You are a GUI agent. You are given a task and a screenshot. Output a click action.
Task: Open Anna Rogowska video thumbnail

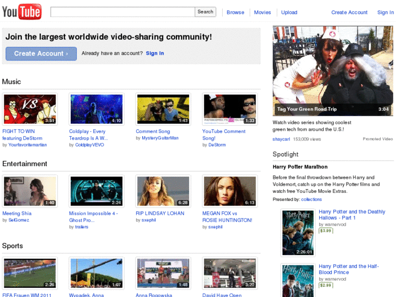click(x=163, y=273)
